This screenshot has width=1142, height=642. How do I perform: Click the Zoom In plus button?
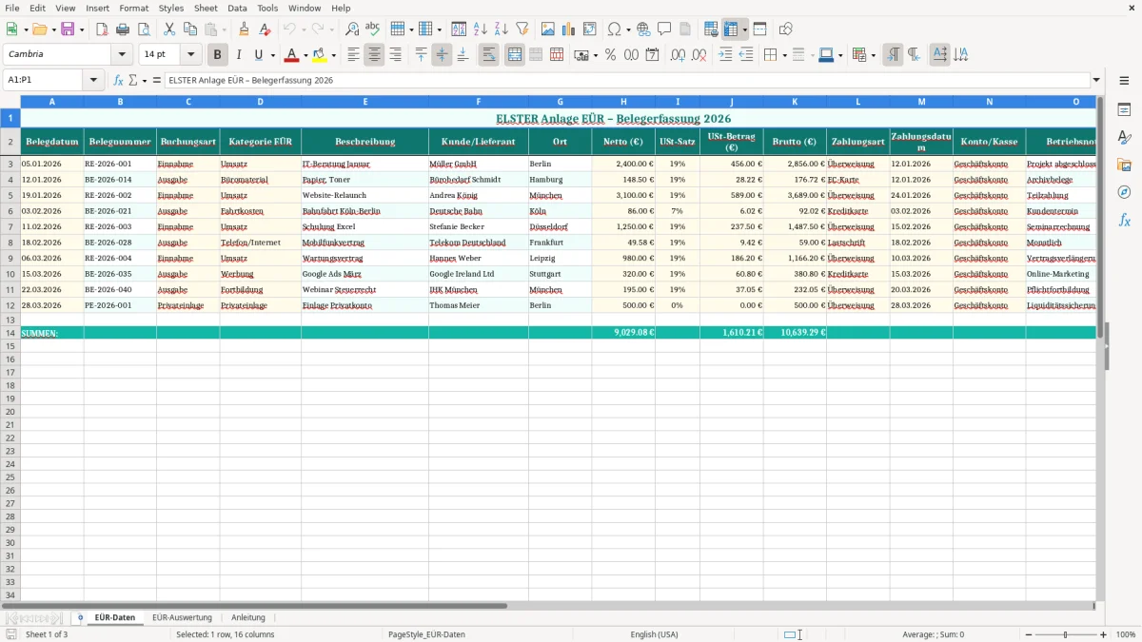tap(1104, 634)
